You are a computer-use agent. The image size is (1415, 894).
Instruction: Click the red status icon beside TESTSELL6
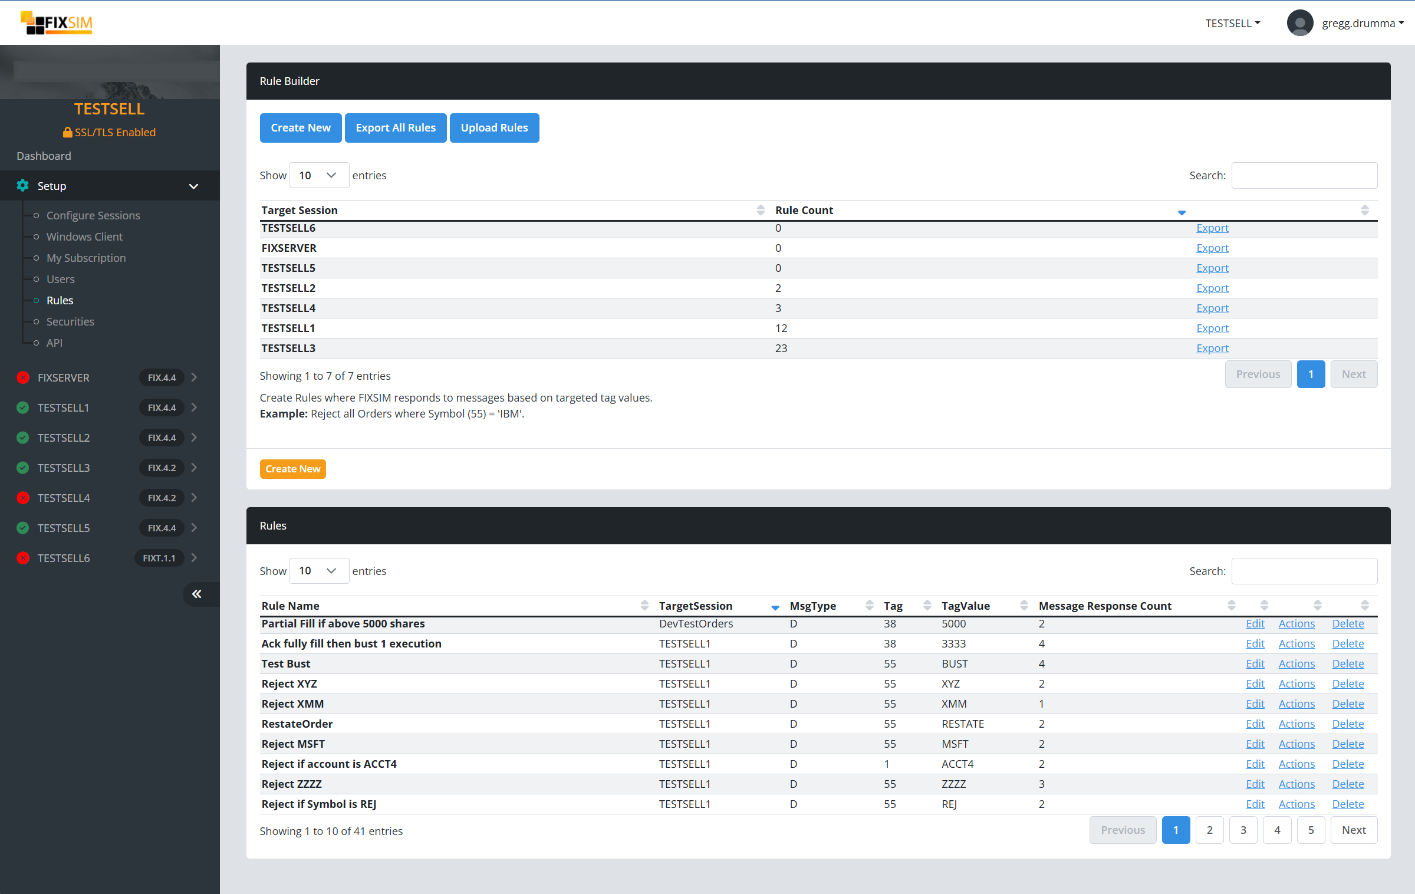point(22,557)
